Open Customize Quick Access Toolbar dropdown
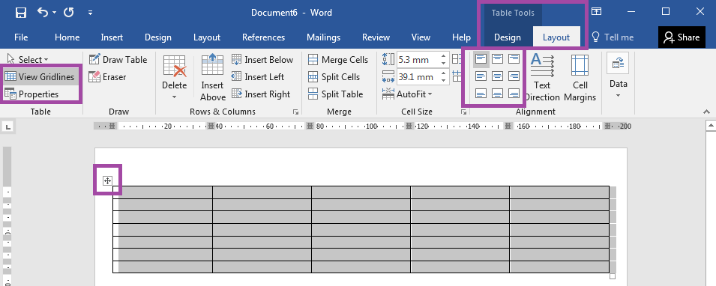This screenshot has height=286, width=716. (91, 13)
